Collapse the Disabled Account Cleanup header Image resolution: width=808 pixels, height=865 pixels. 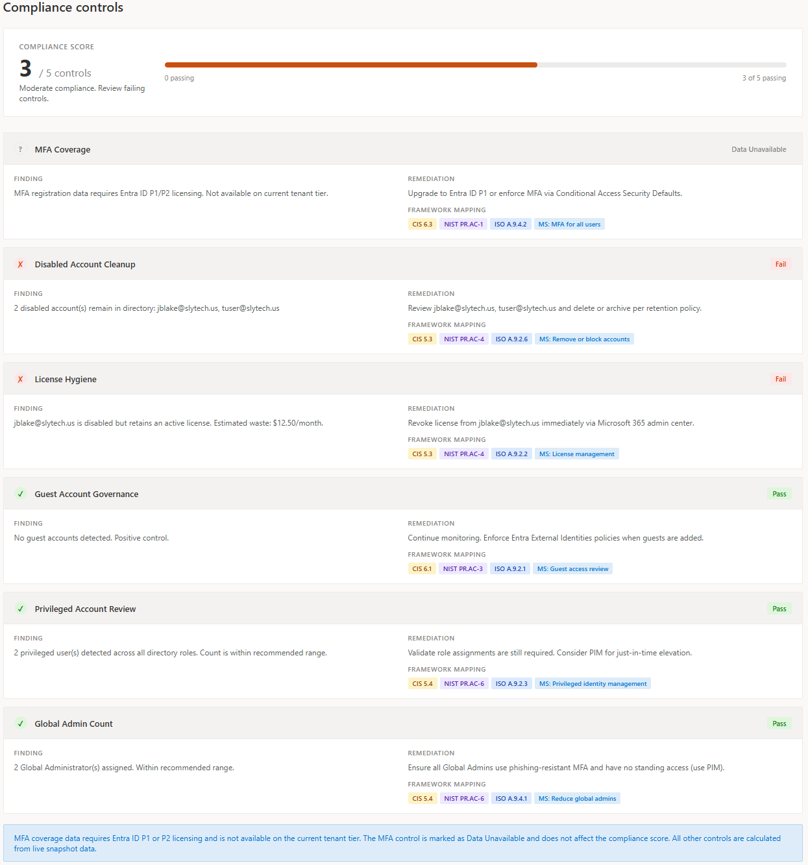[x=403, y=264]
